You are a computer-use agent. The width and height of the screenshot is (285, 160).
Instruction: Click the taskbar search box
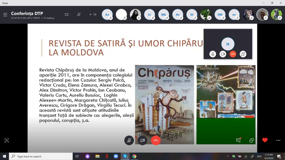click(41, 156)
